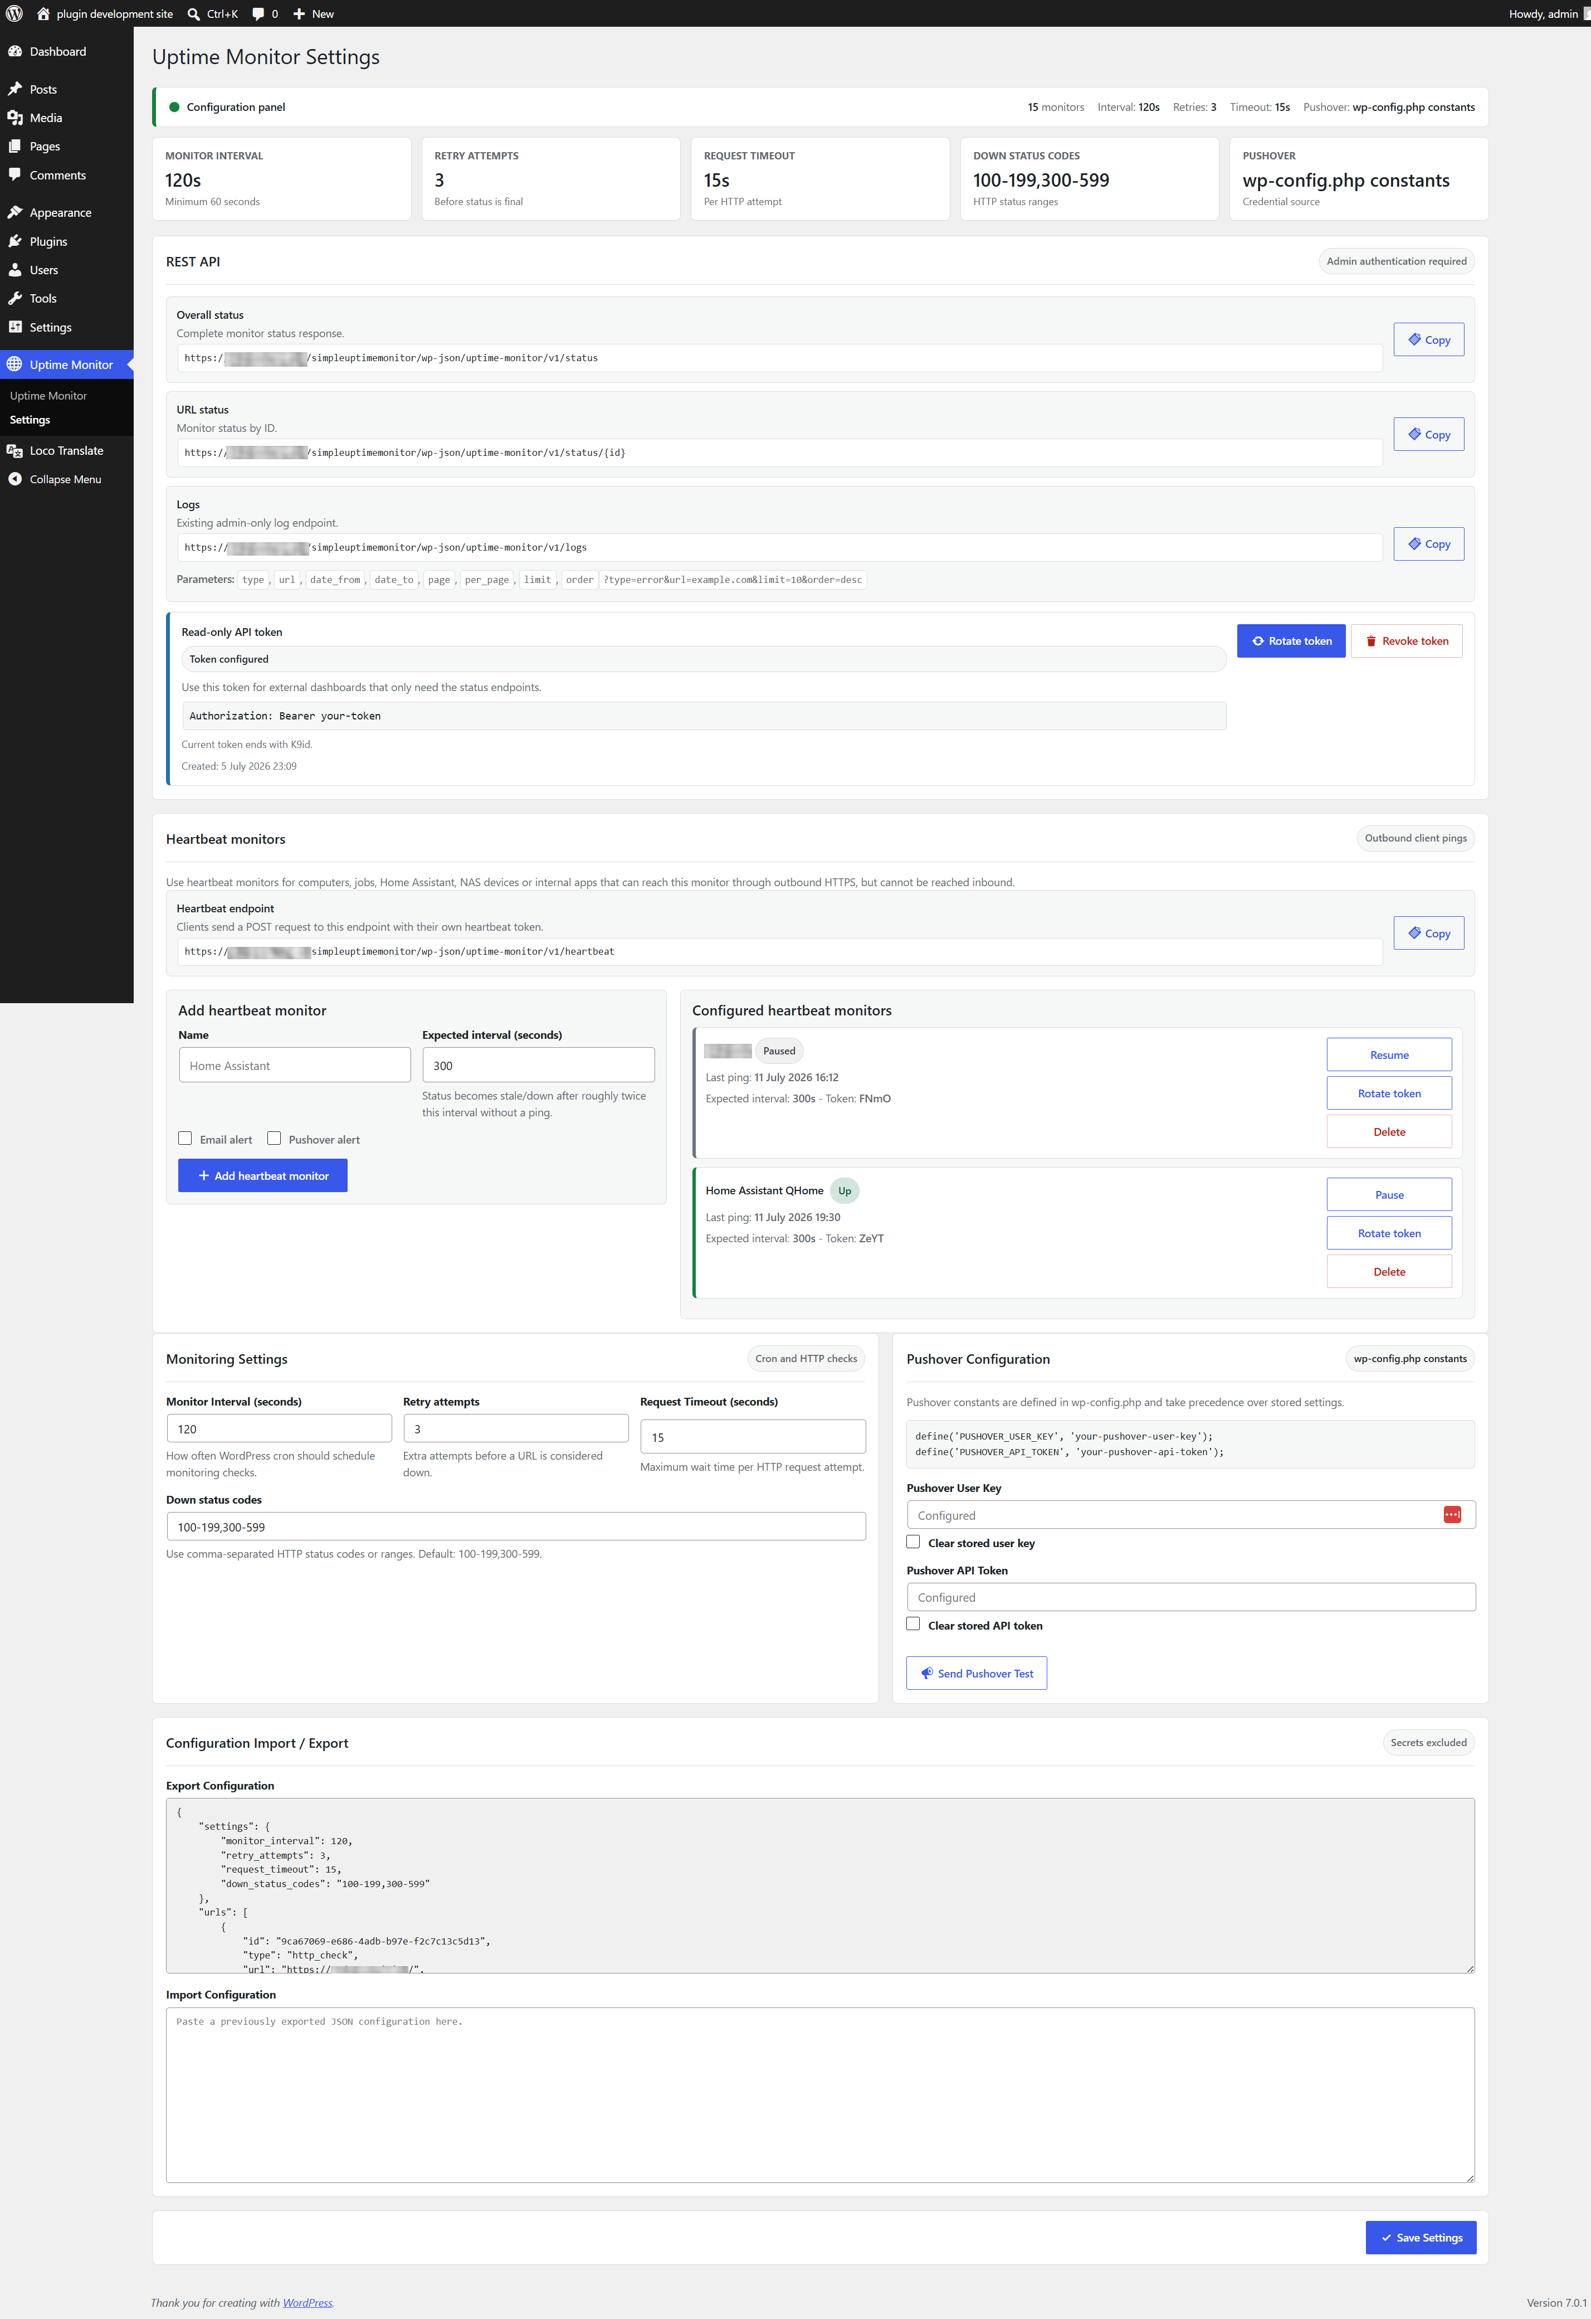
Task: Click the Export Configuration JSON box
Action: [x=820, y=1886]
